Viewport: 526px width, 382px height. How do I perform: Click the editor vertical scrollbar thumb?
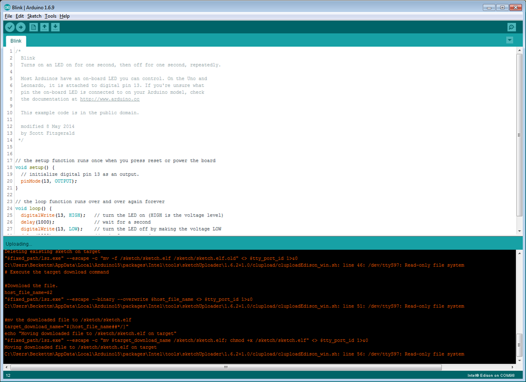[x=519, y=135]
